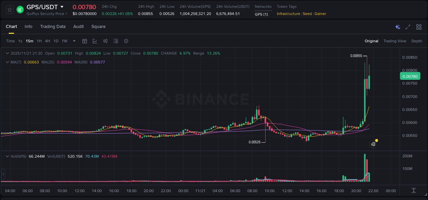Image resolution: width=428 pixels, height=200 pixels.
Task: Open the Depth chart view
Action: (x=417, y=41)
